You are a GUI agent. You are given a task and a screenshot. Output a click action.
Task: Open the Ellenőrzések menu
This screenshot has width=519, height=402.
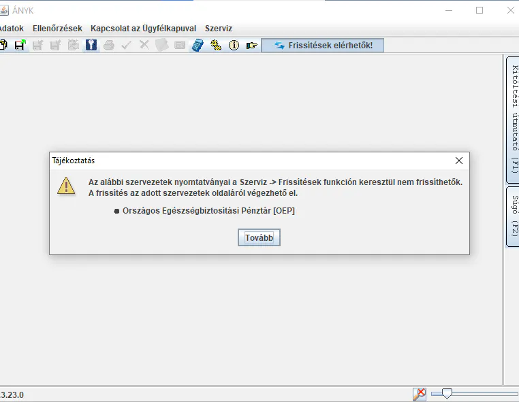[x=57, y=29]
